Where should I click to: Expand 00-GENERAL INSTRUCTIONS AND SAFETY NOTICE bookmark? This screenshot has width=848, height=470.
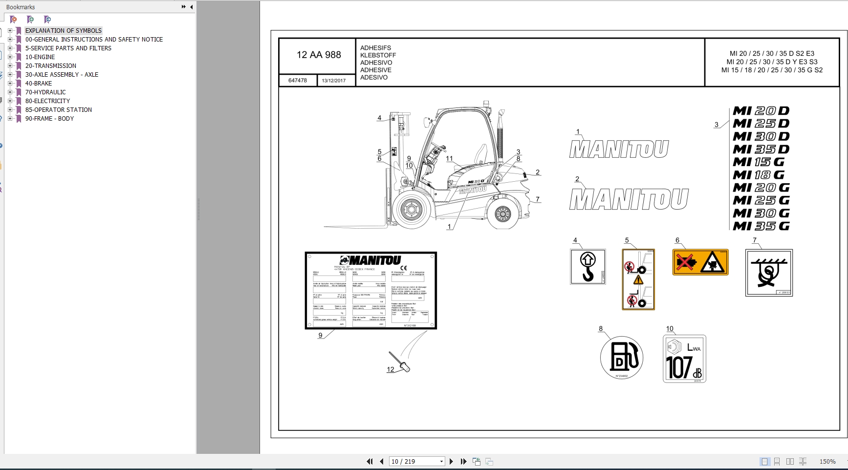click(10, 39)
